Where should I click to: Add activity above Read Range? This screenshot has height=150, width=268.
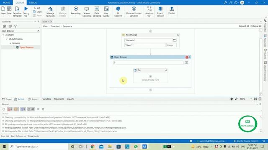(150, 31)
